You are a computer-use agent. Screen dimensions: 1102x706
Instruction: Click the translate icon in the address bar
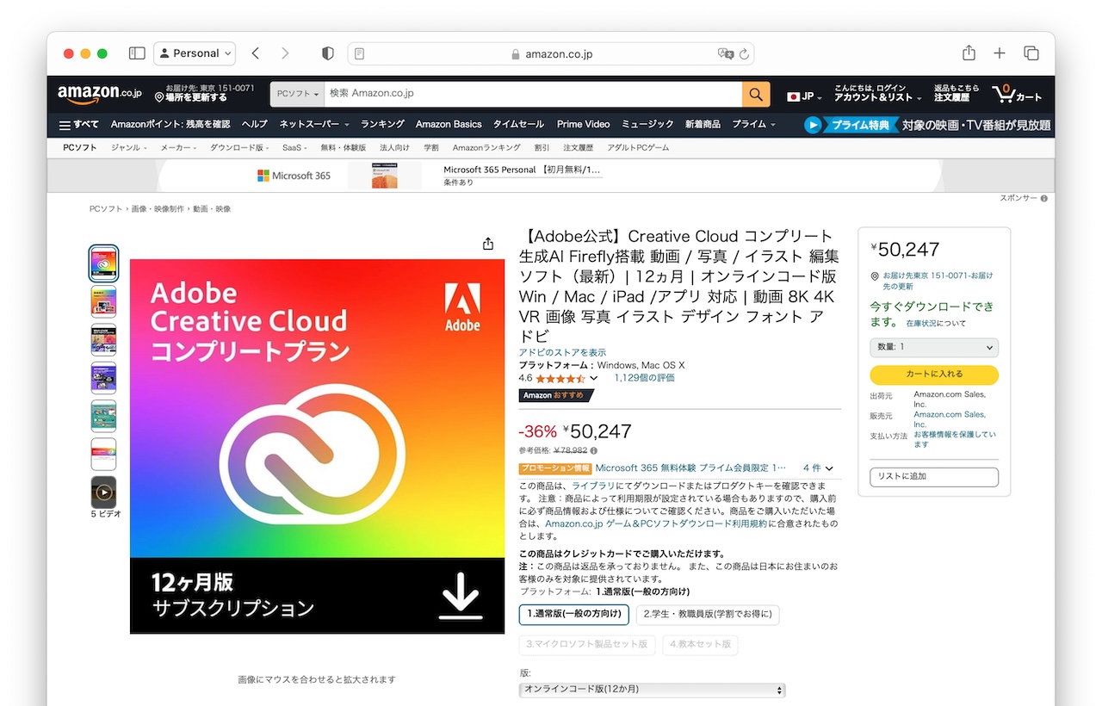[x=726, y=53]
